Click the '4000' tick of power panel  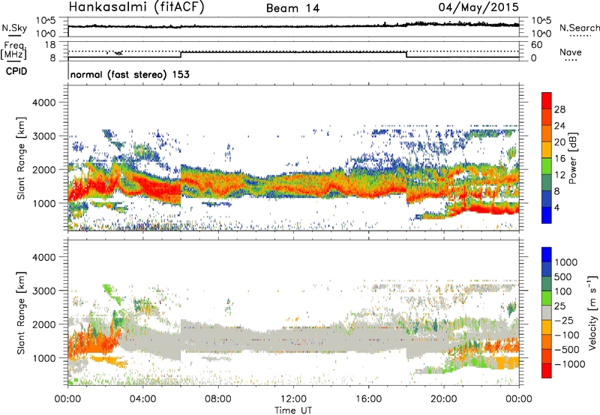tap(43, 103)
